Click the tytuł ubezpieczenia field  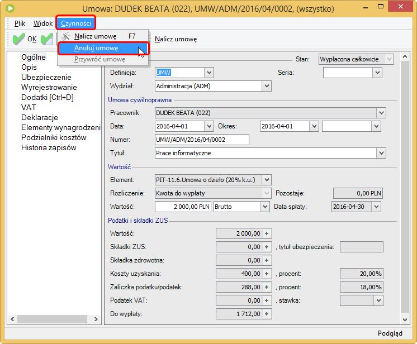click(362, 247)
